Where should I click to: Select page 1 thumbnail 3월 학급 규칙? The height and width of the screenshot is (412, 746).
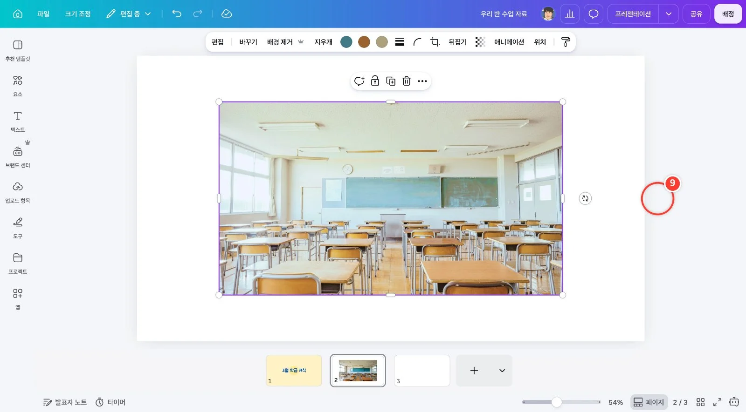click(x=294, y=371)
